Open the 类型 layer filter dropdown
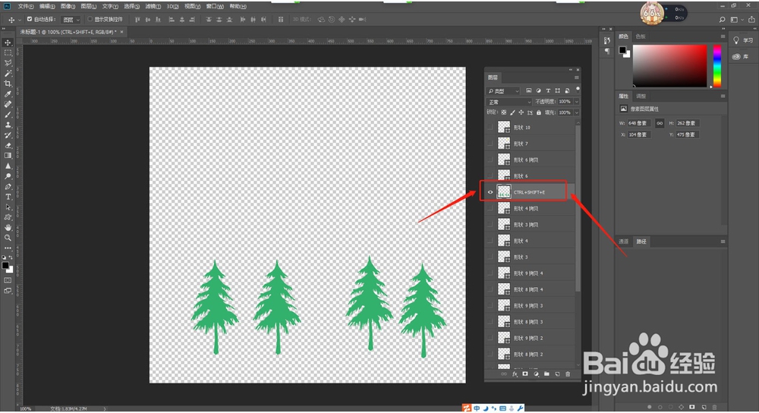 [503, 90]
